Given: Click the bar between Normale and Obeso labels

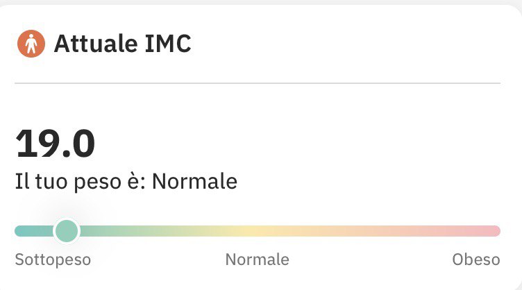Looking at the screenshot, I should (x=371, y=231).
